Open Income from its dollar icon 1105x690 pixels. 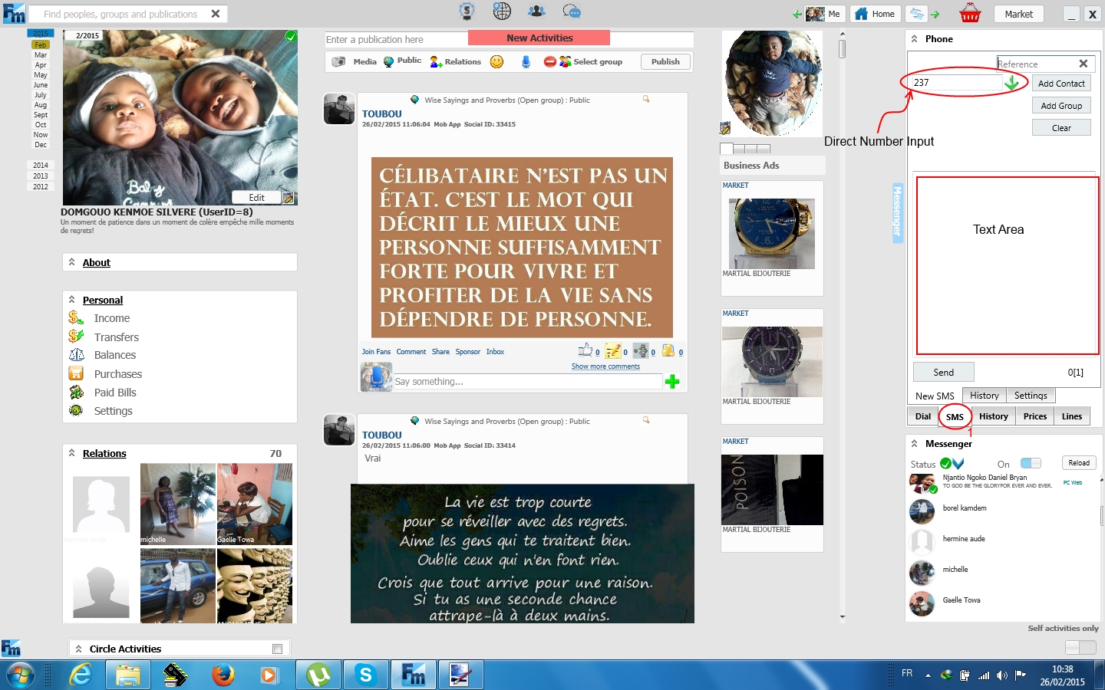(x=76, y=317)
